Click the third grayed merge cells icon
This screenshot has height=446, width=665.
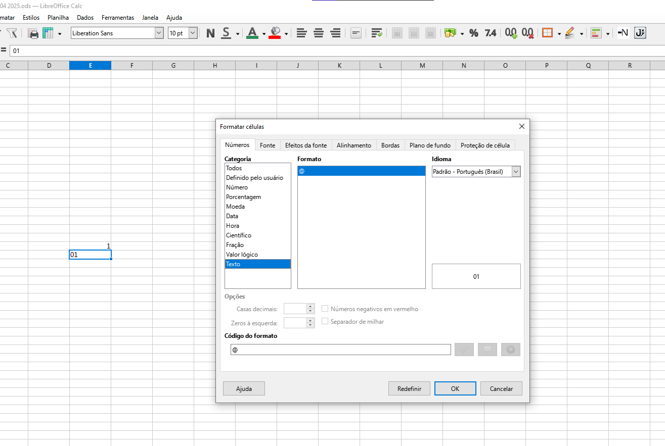pos(431,33)
